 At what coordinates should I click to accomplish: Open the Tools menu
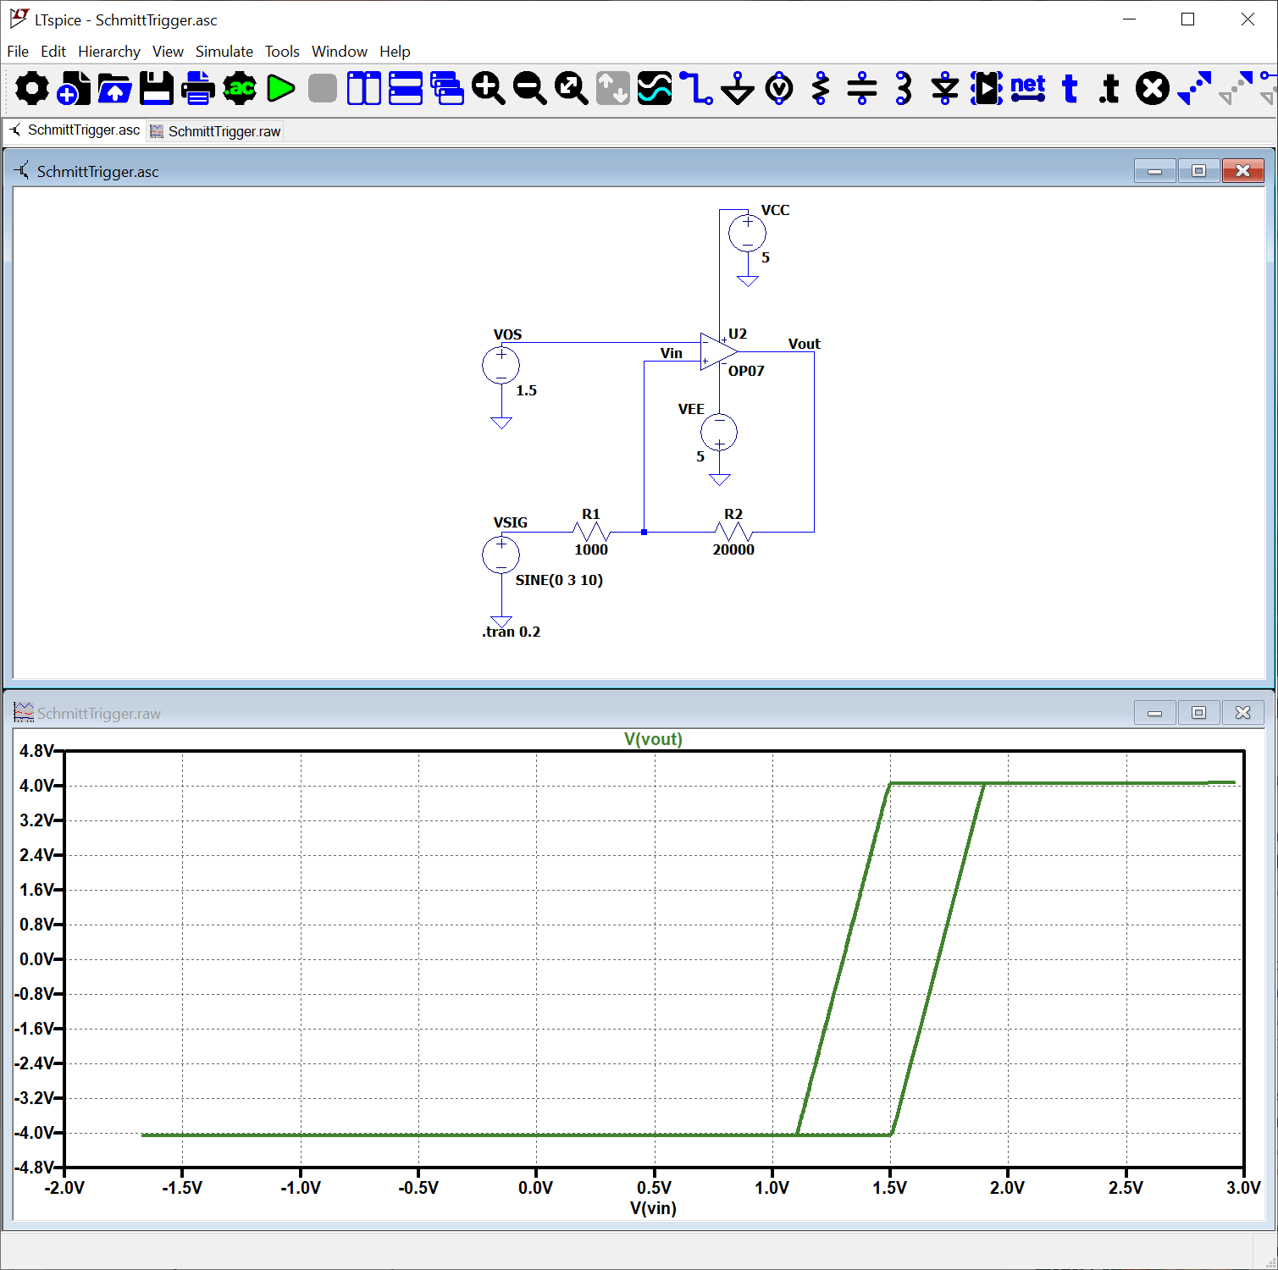point(282,52)
